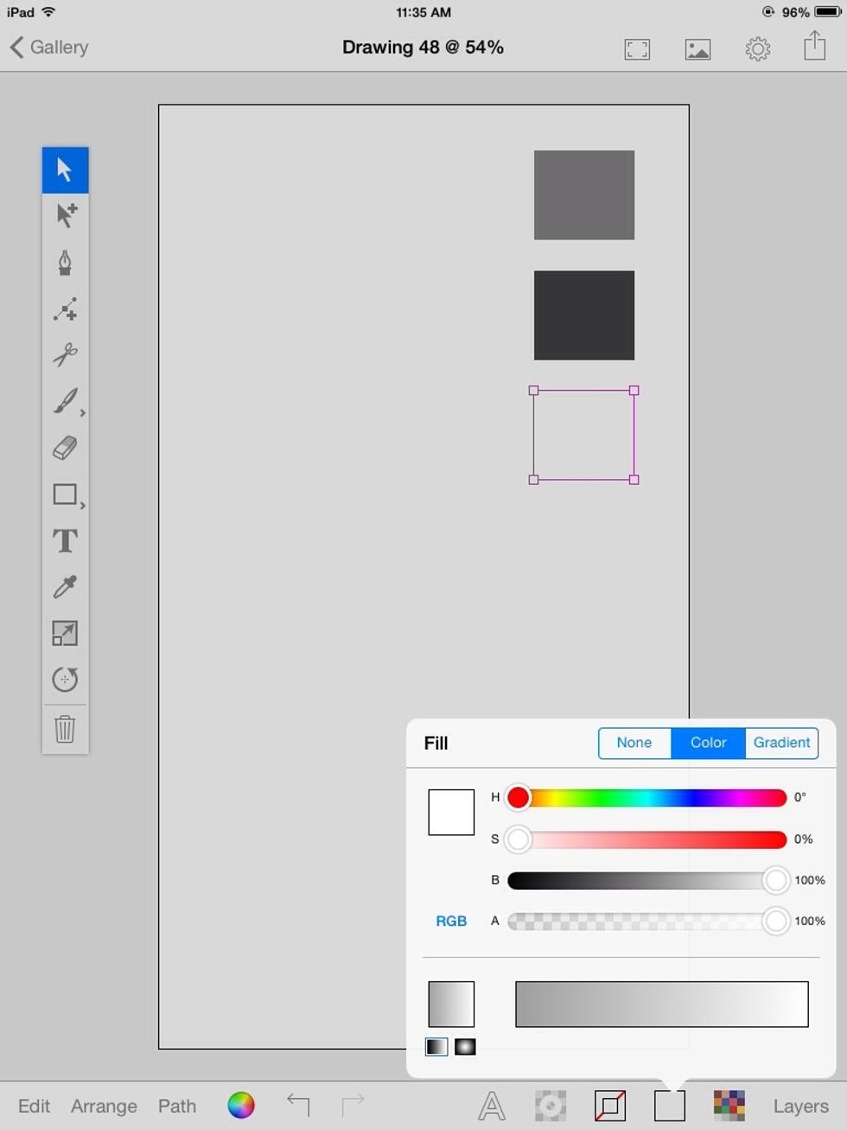Pick the Eraser tool
The image size is (847, 1130).
coord(65,448)
